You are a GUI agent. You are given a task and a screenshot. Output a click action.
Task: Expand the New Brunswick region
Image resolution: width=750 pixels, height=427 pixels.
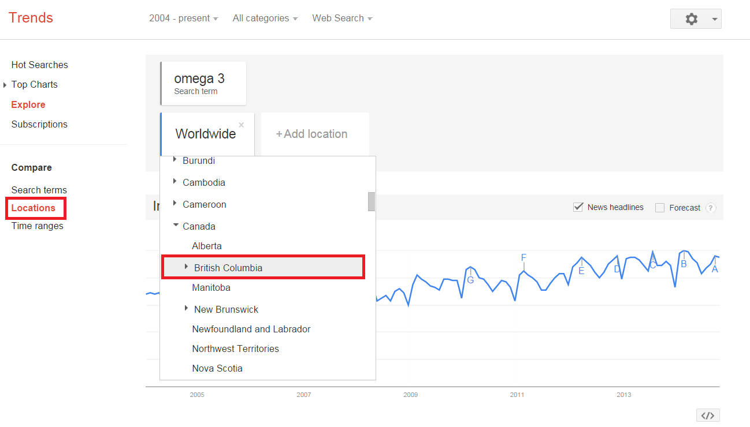click(x=186, y=309)
